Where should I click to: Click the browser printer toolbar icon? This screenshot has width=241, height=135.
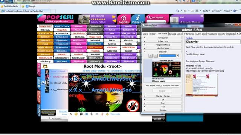pyautogui.click(x=197, y=11)
